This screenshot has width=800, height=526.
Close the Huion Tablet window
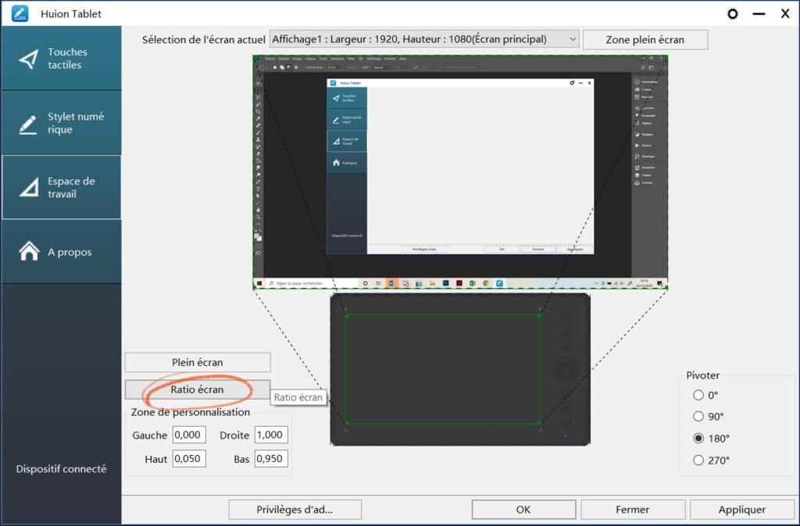click(x=785, y=14)
